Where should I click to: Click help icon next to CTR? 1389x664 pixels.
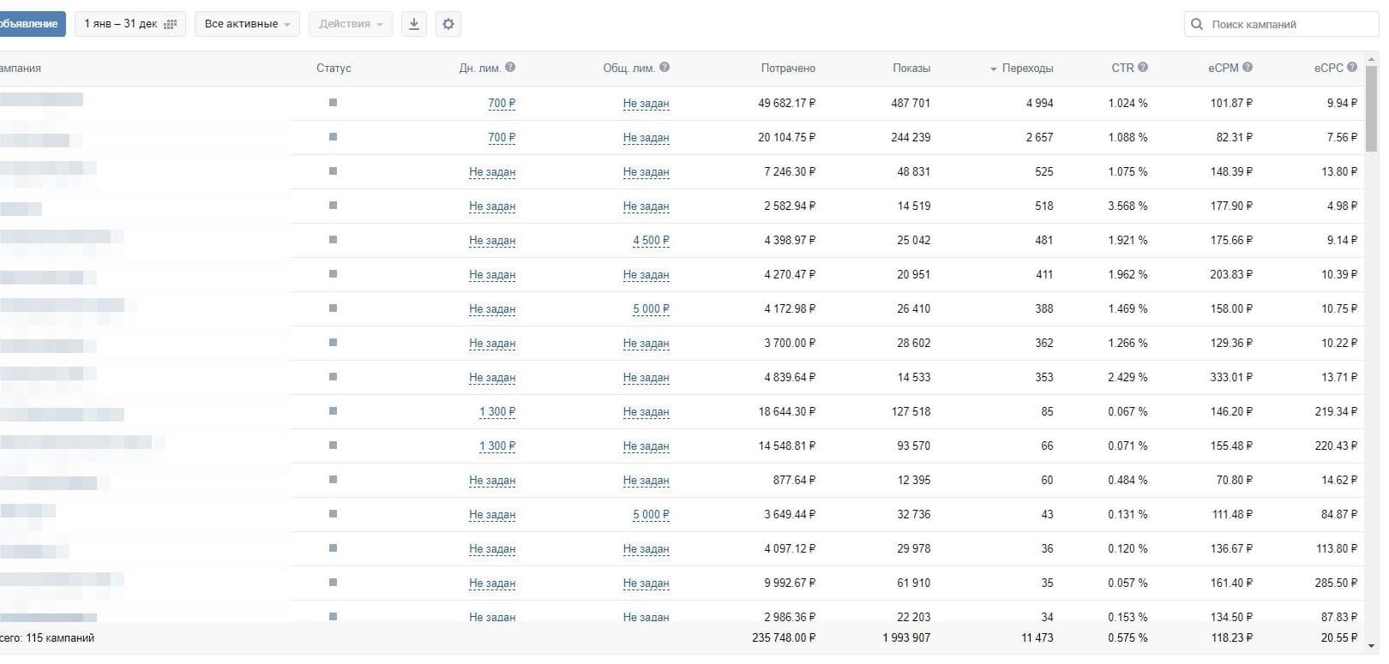click(x=1143, y=67)
